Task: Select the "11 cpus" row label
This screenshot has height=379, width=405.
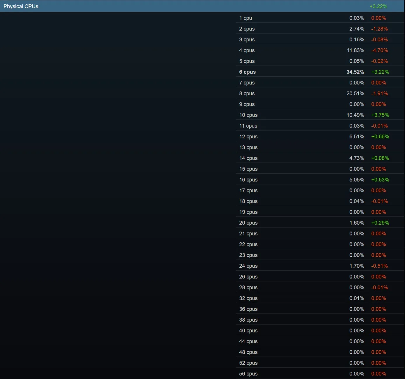Action: 248,126
